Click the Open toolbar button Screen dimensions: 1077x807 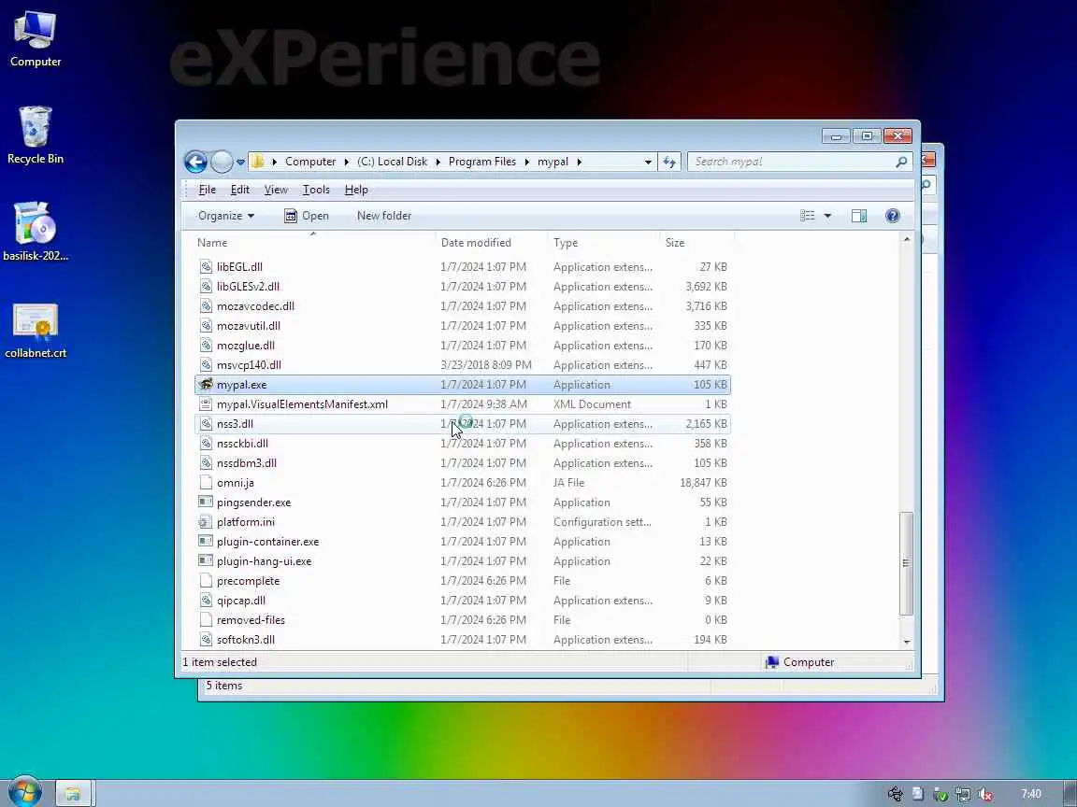point(307,216)
